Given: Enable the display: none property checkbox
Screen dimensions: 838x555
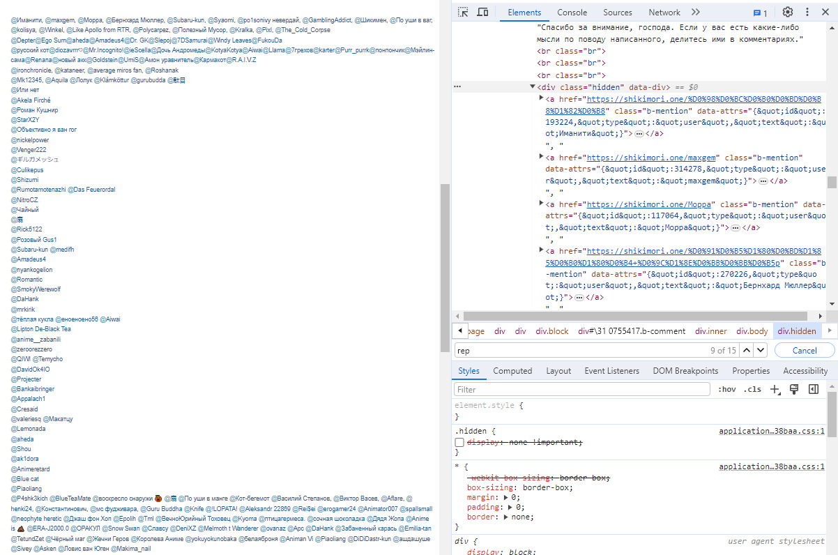Looking at the screenshot, I should point(459,443).
